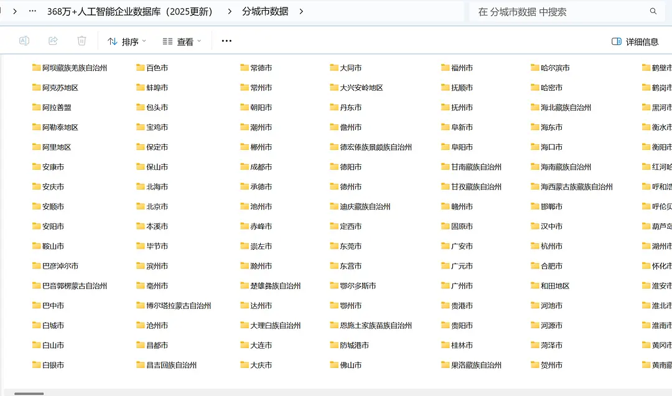The image size is (672, 396).
Task: Select folder icon of 包头市
Action: click(141, 107)
